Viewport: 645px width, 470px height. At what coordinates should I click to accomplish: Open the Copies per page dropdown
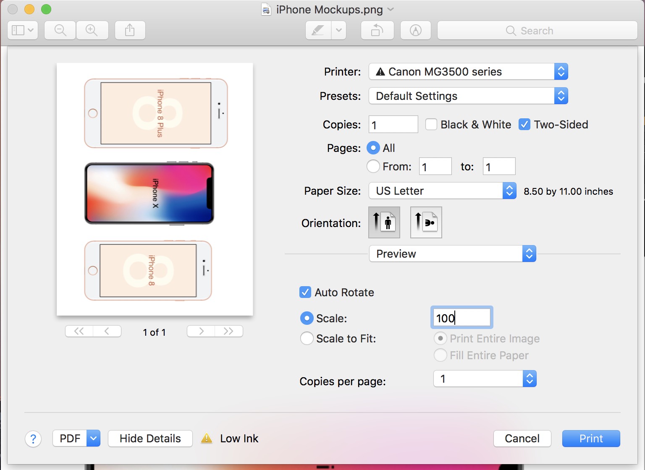(485, 379)
